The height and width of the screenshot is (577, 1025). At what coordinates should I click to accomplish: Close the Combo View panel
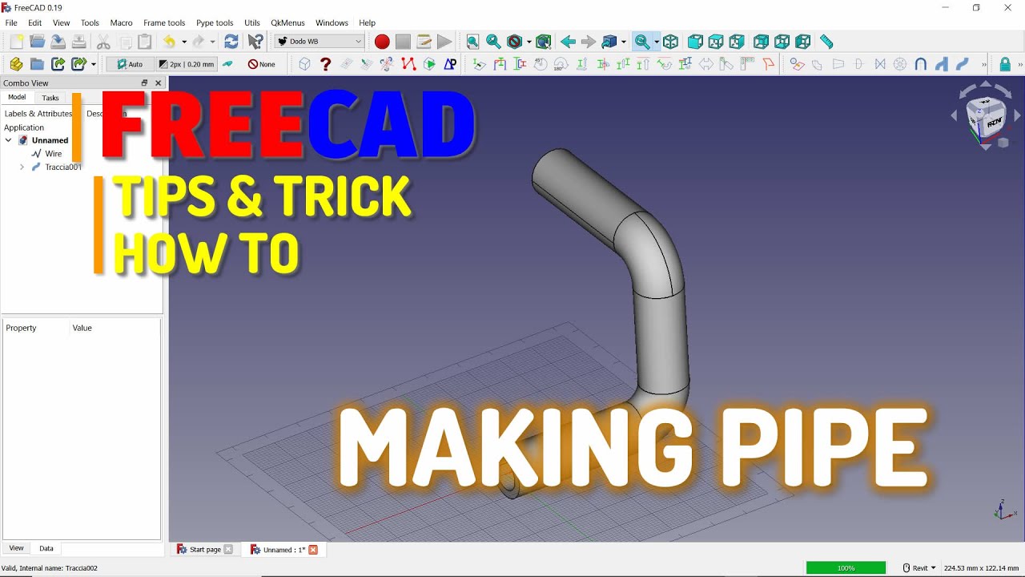coord(158,83)
